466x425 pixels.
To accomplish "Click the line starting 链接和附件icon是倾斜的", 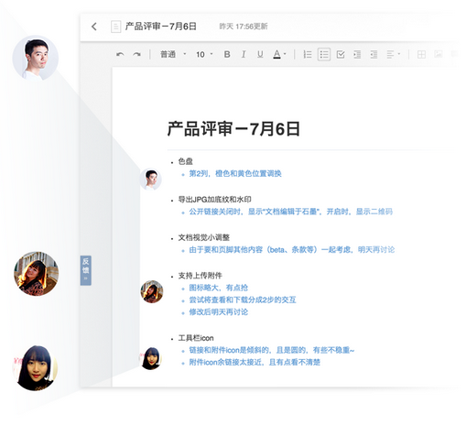I will click(272, 350).
